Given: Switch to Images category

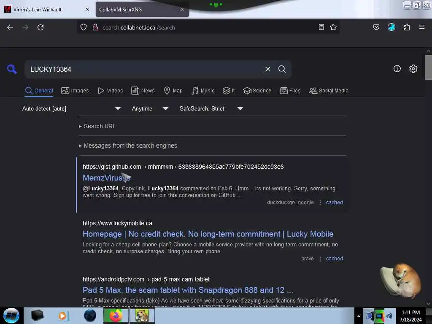Looking at the screenshot, I should [x=75, y=91].
